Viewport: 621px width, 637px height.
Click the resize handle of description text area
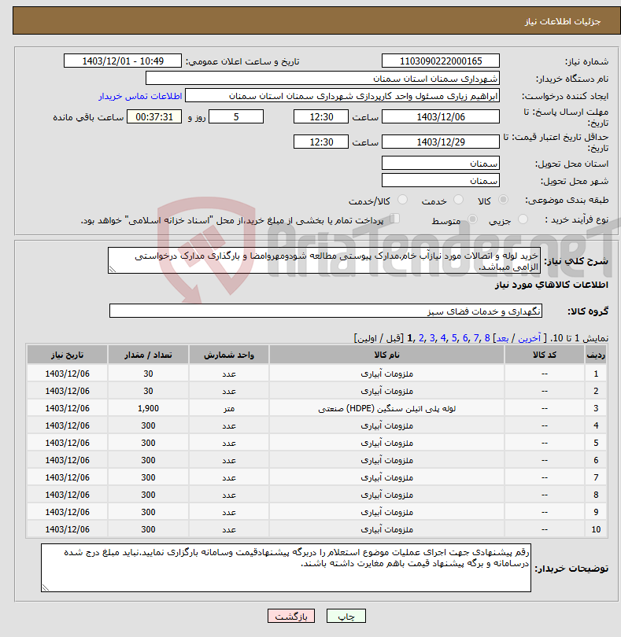click(113, 269)
